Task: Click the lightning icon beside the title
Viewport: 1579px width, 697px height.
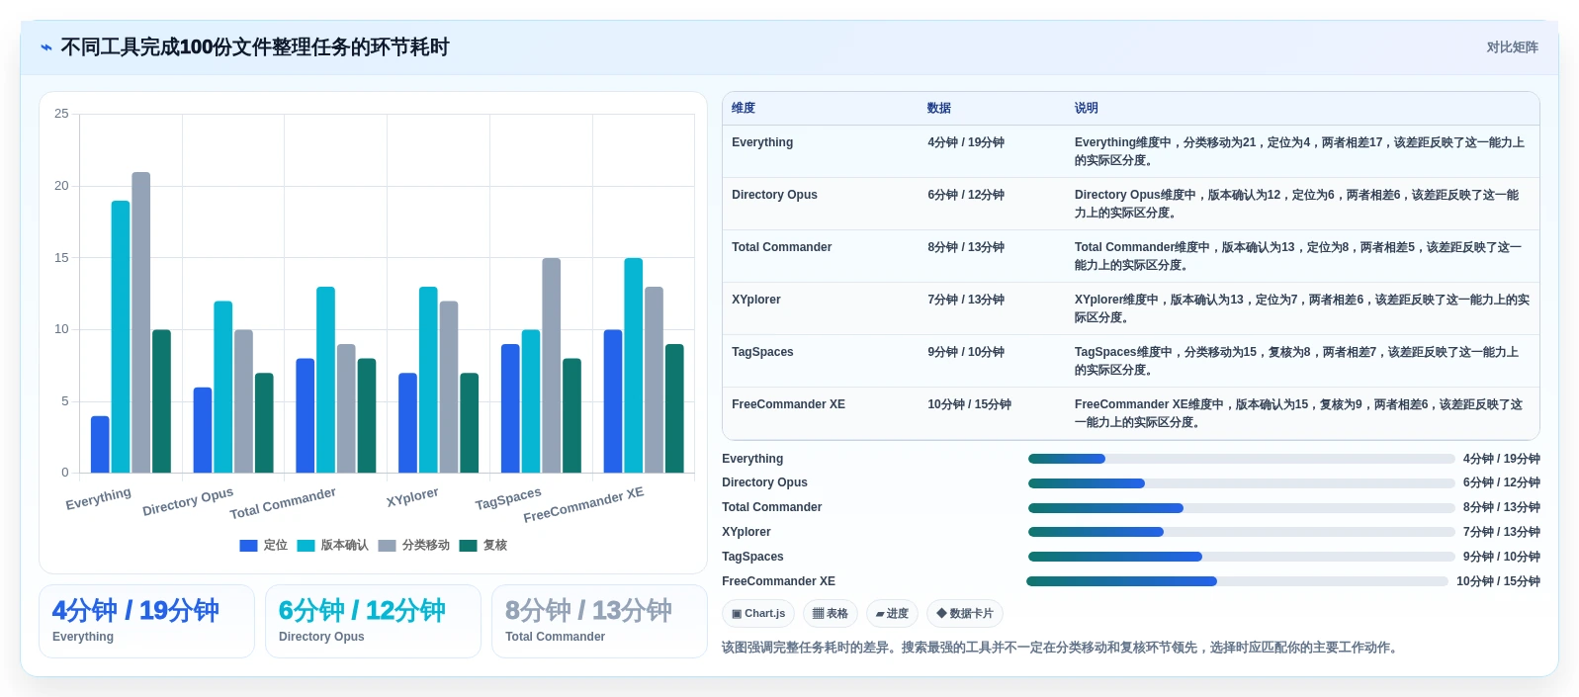Action: point(45,47)
